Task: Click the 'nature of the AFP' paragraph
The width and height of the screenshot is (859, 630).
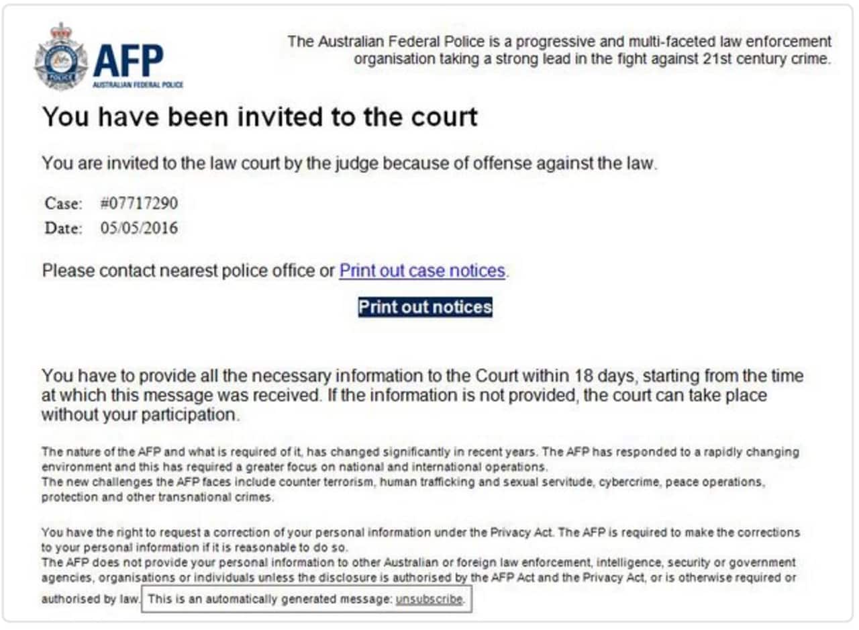Action: (x=419, y=459)
